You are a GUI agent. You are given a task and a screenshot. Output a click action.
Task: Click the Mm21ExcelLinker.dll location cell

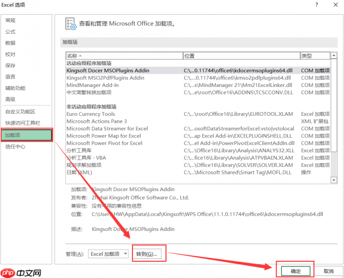pos(238,85)
